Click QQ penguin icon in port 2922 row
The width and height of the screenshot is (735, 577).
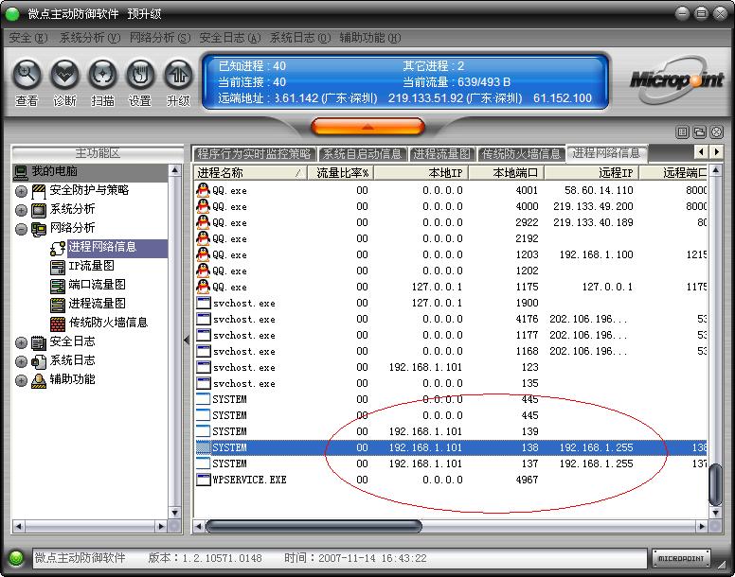(203, 222)
